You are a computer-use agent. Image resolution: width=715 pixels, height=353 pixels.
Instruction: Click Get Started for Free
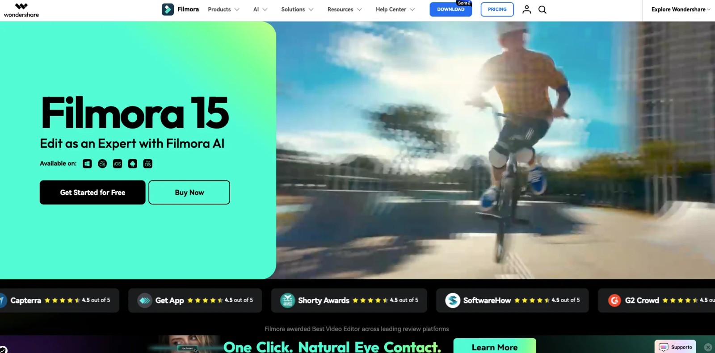[93, 193]
